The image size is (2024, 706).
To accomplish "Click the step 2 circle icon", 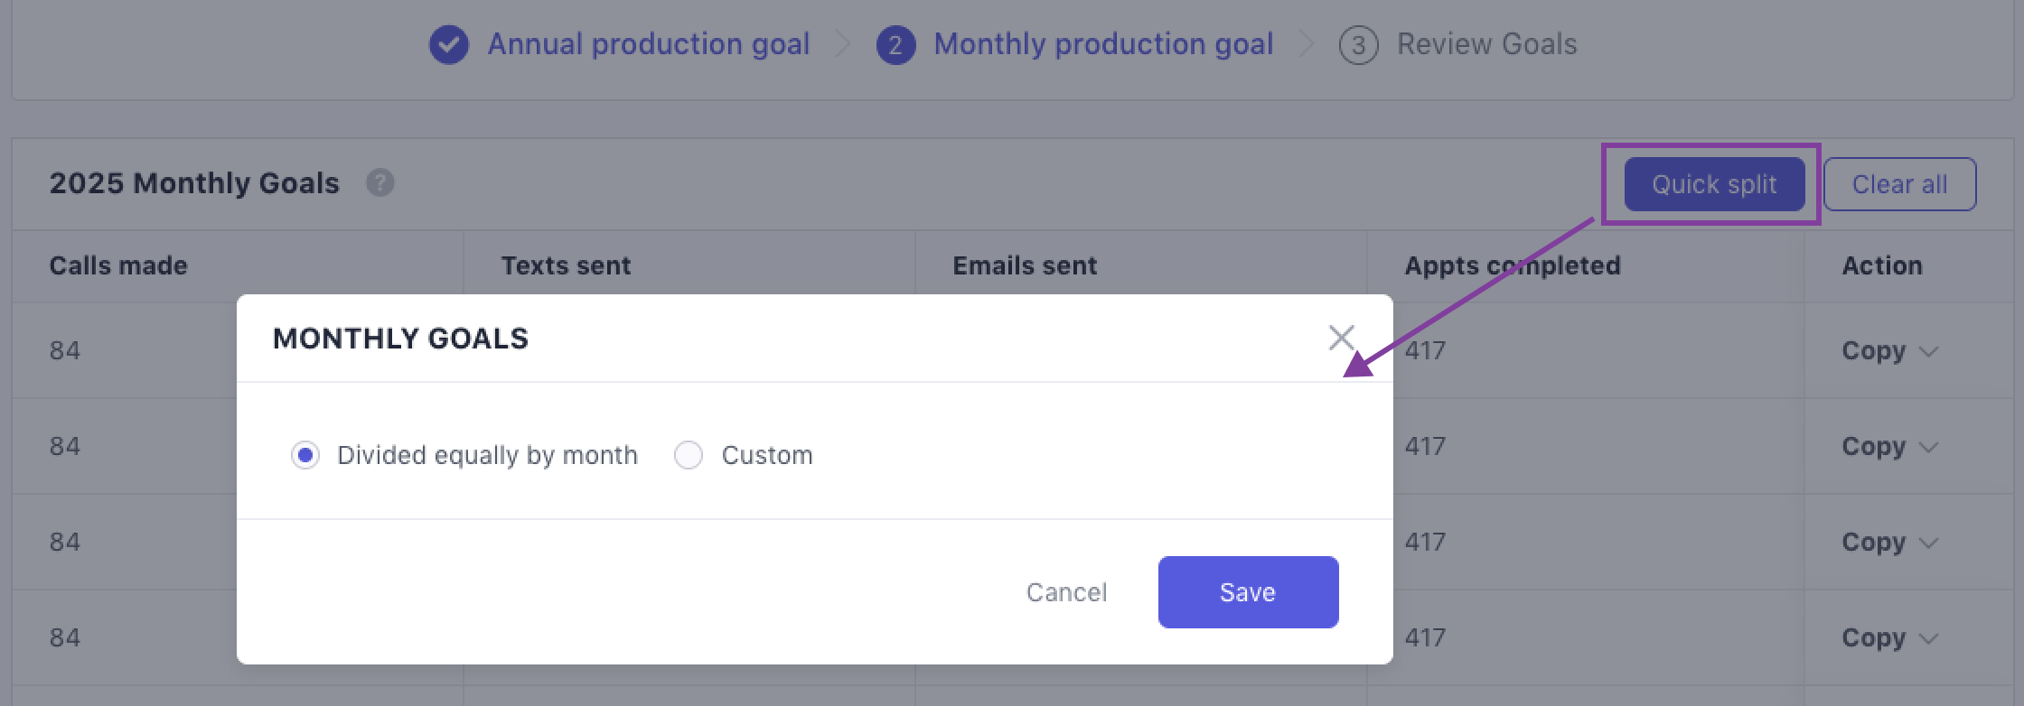I will pos(895,44).
